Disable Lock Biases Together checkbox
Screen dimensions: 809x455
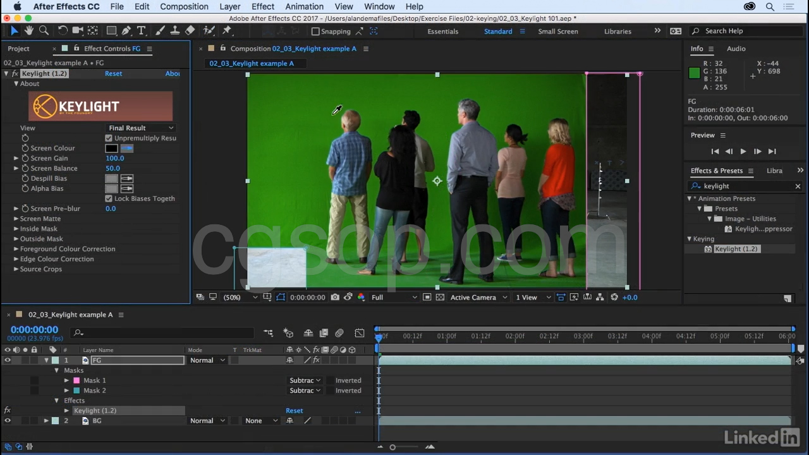point(109,198)
